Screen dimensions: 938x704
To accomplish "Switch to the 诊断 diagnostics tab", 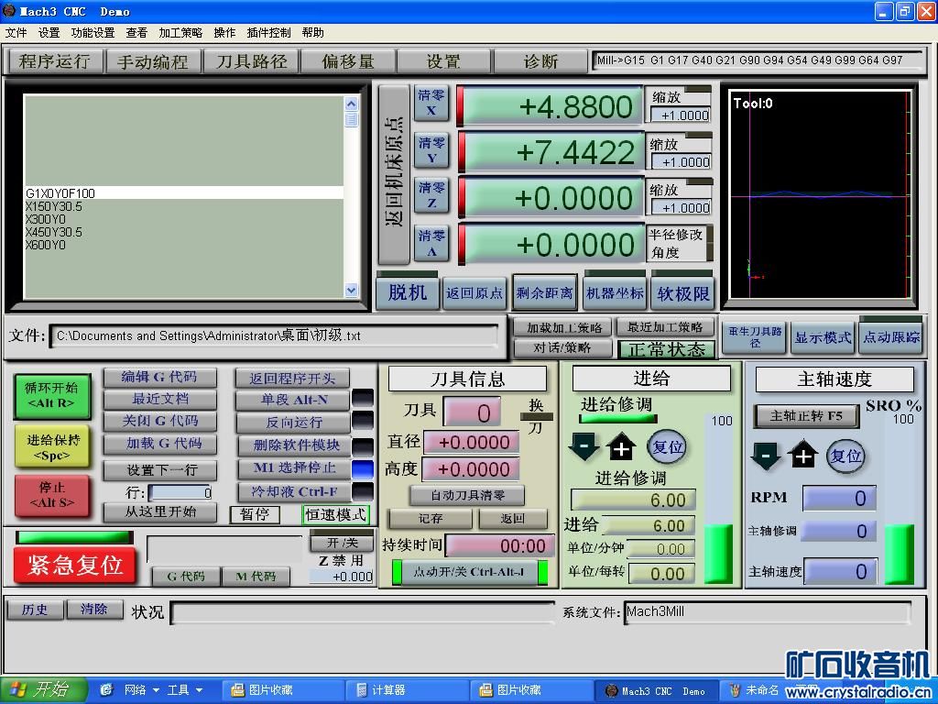I will [540, 61].
